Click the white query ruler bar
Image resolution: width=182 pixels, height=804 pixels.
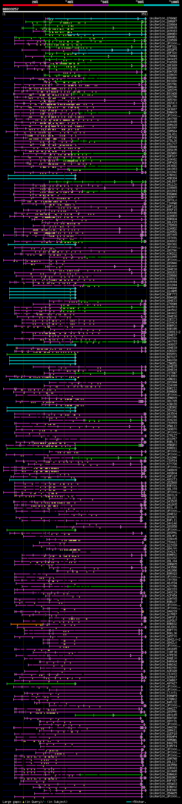click(x=75, y=11)
